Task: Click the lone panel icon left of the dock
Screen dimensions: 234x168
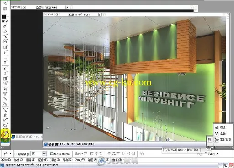Action: (210, 139)
